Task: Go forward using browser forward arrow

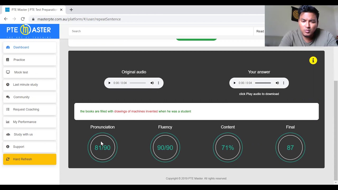Action: pyautogui.click(x=14, y=19)
